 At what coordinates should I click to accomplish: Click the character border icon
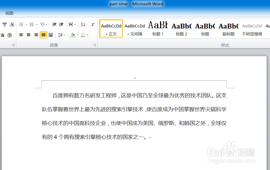[x=12, y=25]
